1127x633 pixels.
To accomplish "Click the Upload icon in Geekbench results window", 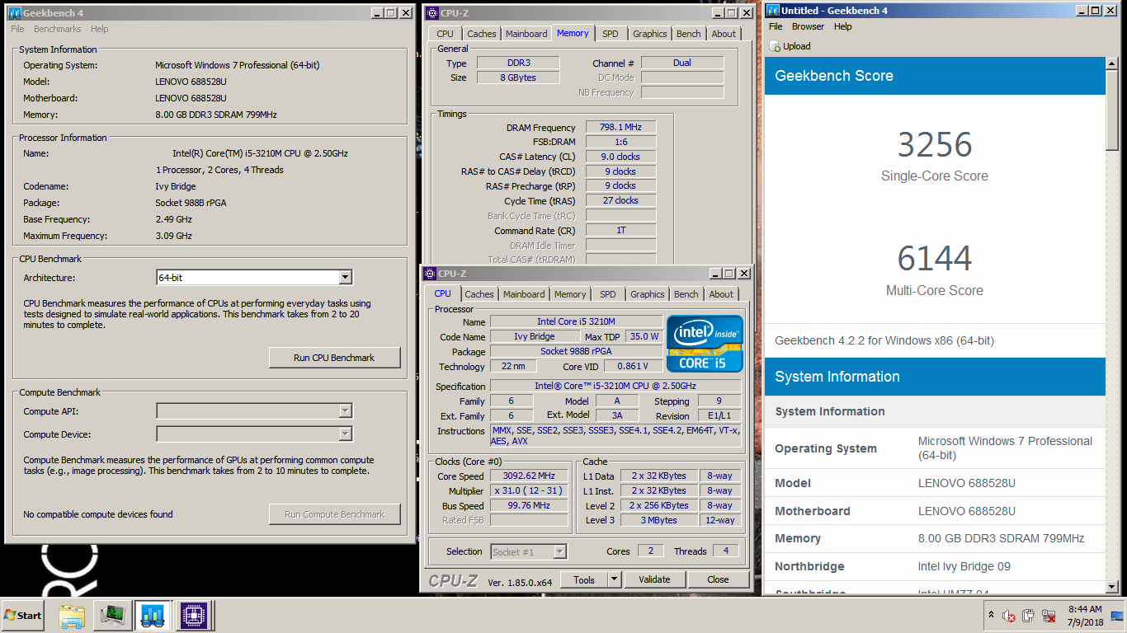I will (x=776, y=46).
